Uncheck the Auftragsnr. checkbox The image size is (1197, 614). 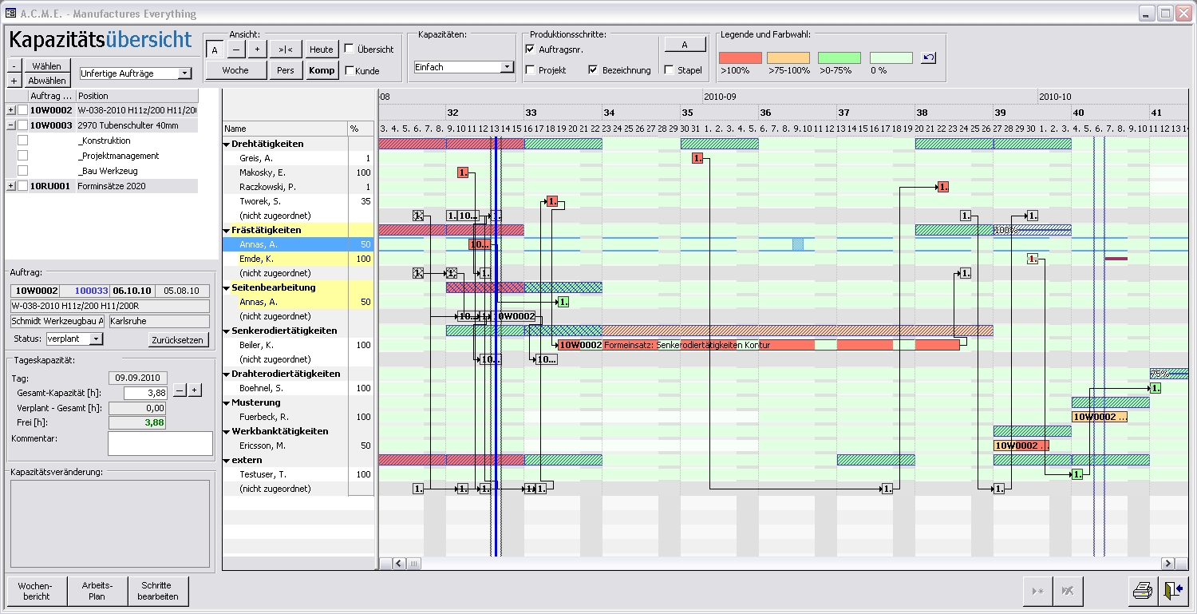coord(531,50)
